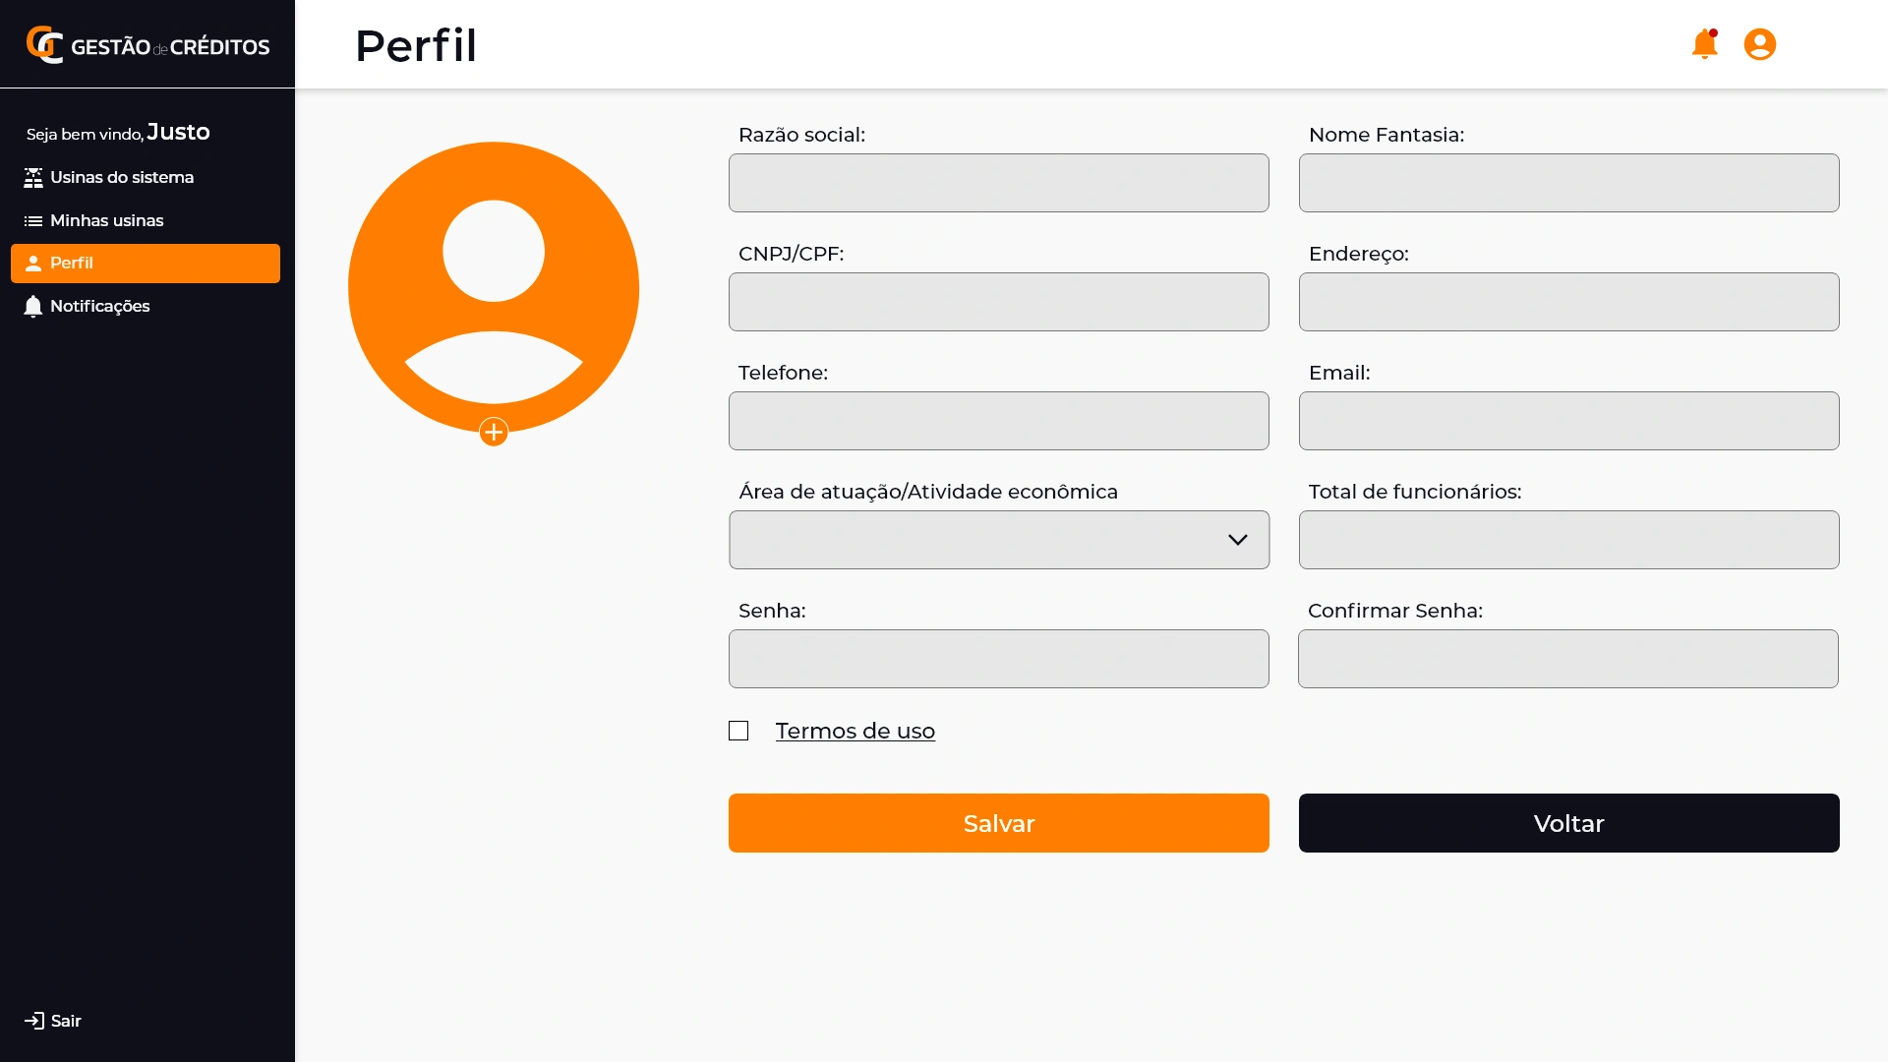Viewport: 1888px width, 1062px height.
Task: Expand the Área de atuação dropdown
Action: click(x=999, y=540)
